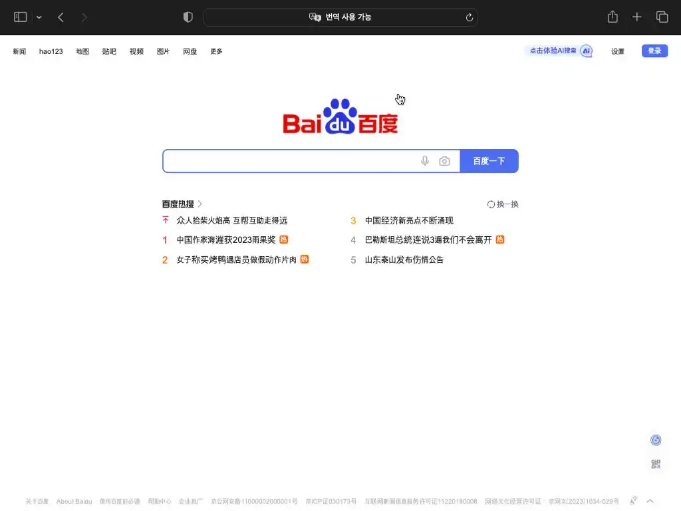The image size is (681, 511).
Task: Click the blue 登录 login button
Action: pos(654,51)
